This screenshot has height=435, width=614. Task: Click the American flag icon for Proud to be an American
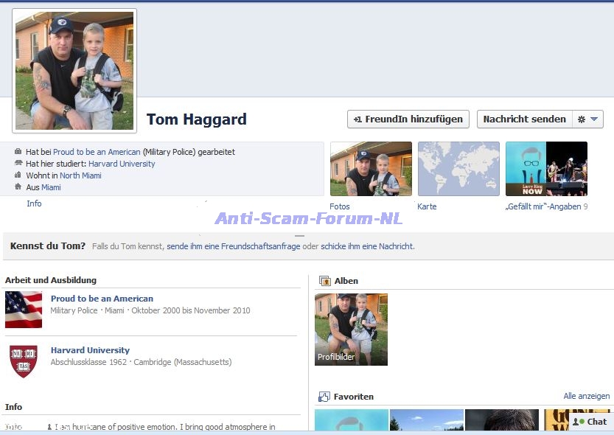pos(24,310)
